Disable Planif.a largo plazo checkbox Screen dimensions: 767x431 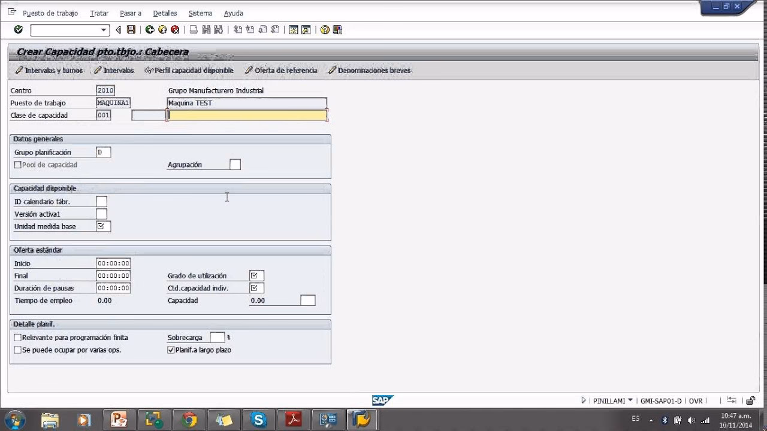coord(171,350)
